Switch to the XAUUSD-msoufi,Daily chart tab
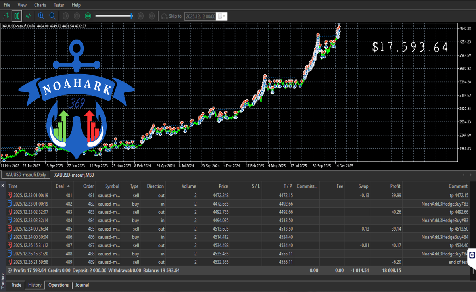Screen dimensions: 476x292 pos(26,175)
